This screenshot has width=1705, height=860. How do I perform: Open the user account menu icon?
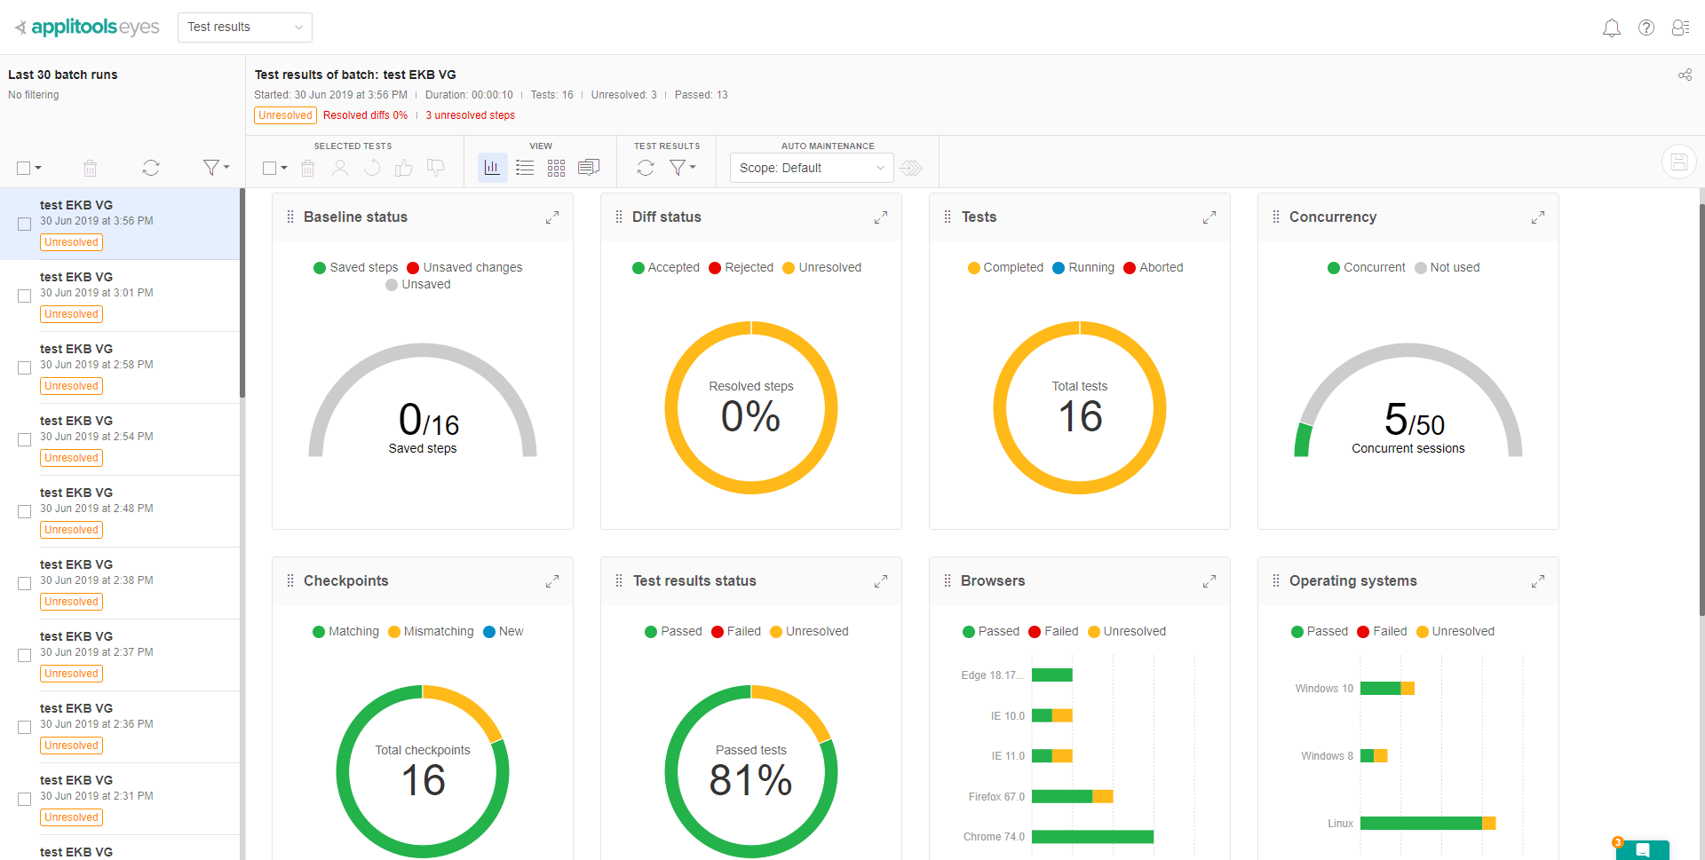(1680, 28)
